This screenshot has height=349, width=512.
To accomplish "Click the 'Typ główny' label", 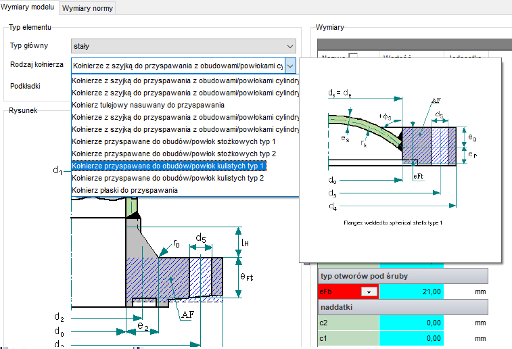I will pyautogui.click(x=29, y=45).
